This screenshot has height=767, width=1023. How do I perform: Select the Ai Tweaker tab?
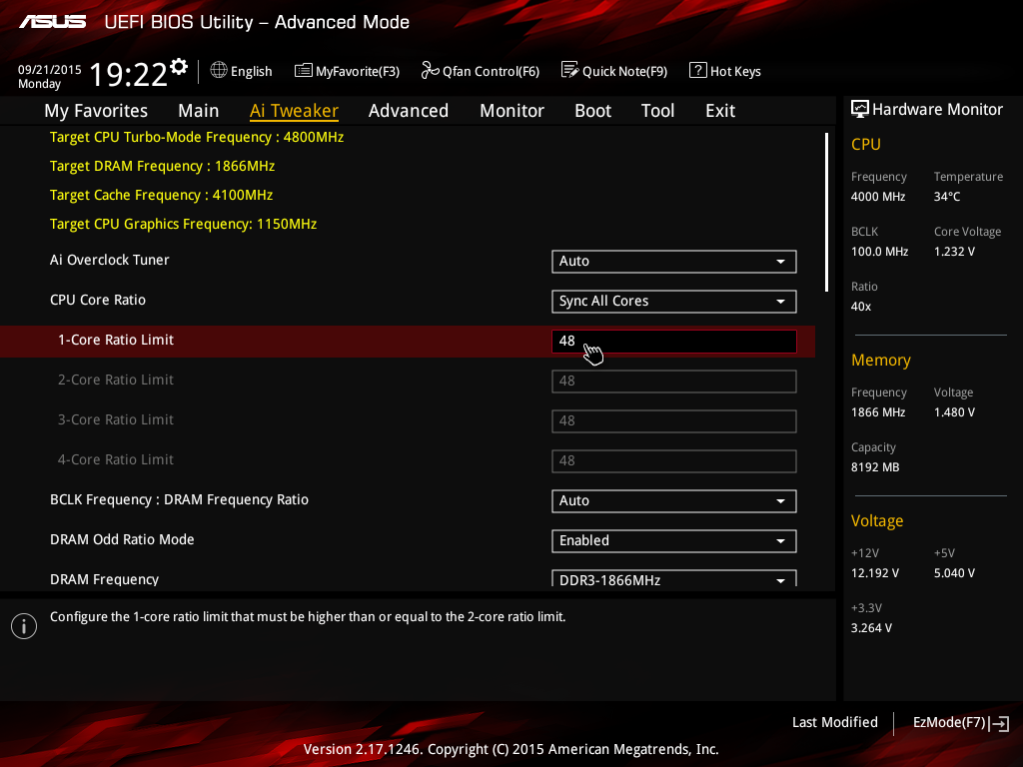pyautogui.click(x=294, y=111)
